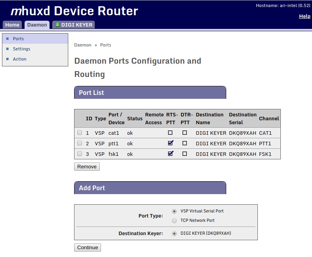Select DIGI KEYER (DKQ89XAH) destination radio

tap(174, 234)
